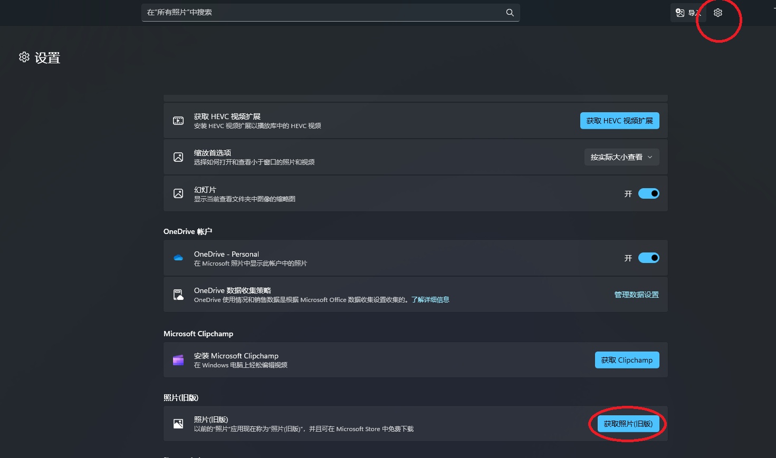Click the settings gear icon in top bar

[718, 13]
